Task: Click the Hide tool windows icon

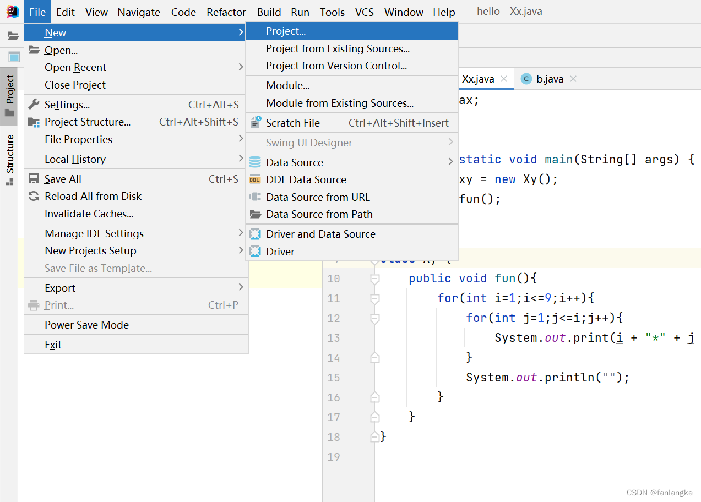Action: [14, 57]
